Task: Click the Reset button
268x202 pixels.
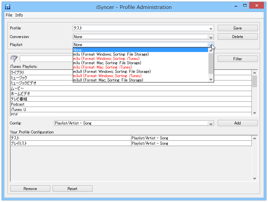Action: pos(72,189)
